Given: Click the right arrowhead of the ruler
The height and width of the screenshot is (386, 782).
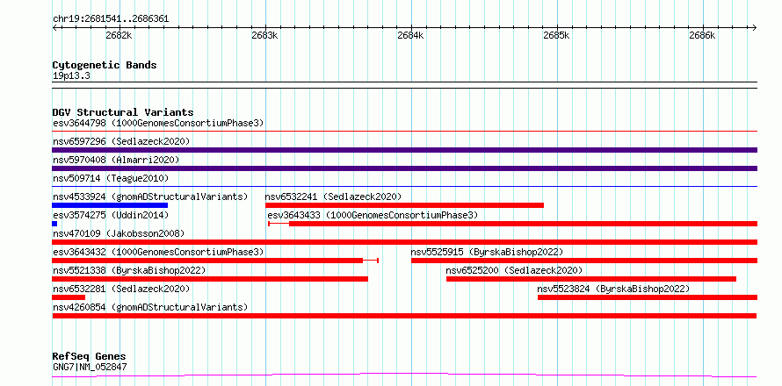Looking at the screenshot, I should [x=755, y=27].
